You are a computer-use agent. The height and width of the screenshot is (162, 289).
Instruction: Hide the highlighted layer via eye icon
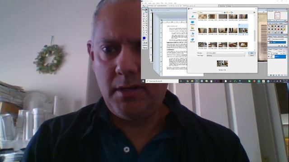(x=269, y=57)
